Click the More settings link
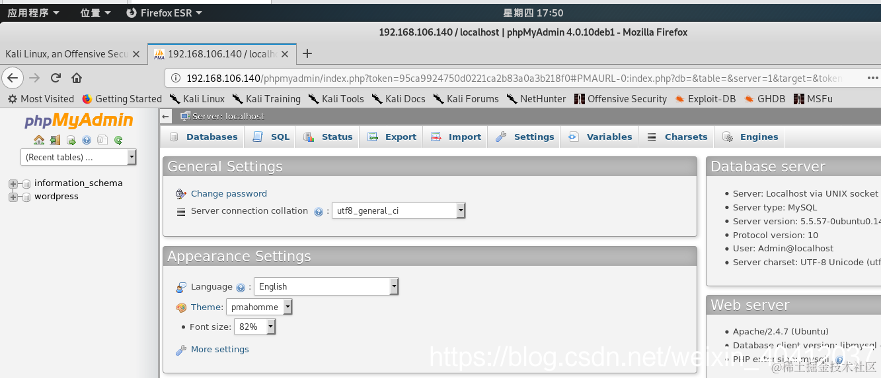The image size is (881, 378). pos(220,350)
